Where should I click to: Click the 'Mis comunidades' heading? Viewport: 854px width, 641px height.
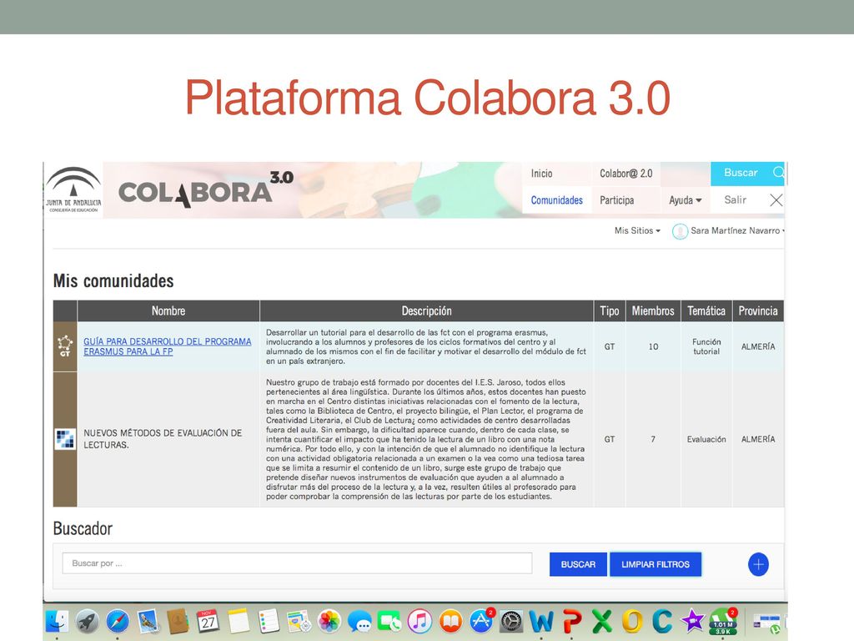(113, 280)
